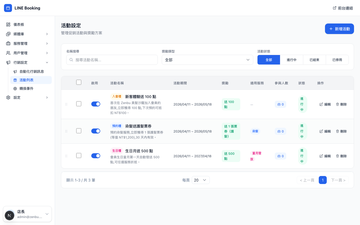Open the 每頁 page size dropdown
This screenshot has height=225, width=360.
tap(200, 180)
